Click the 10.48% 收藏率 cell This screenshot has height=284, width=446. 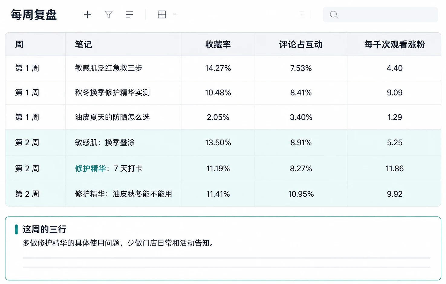pyautogui.click(x=218, y=92)
